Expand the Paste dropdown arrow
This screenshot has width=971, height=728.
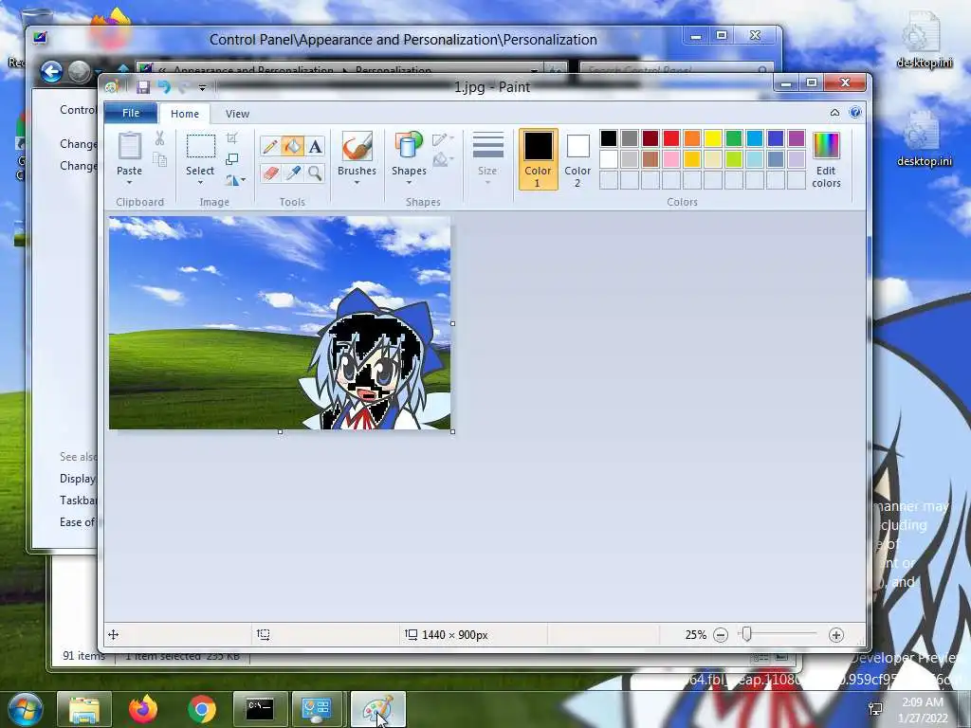point(129,183)
